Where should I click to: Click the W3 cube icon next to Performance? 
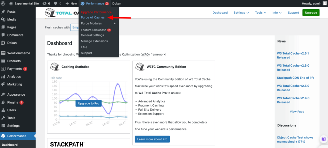(82, 4)
